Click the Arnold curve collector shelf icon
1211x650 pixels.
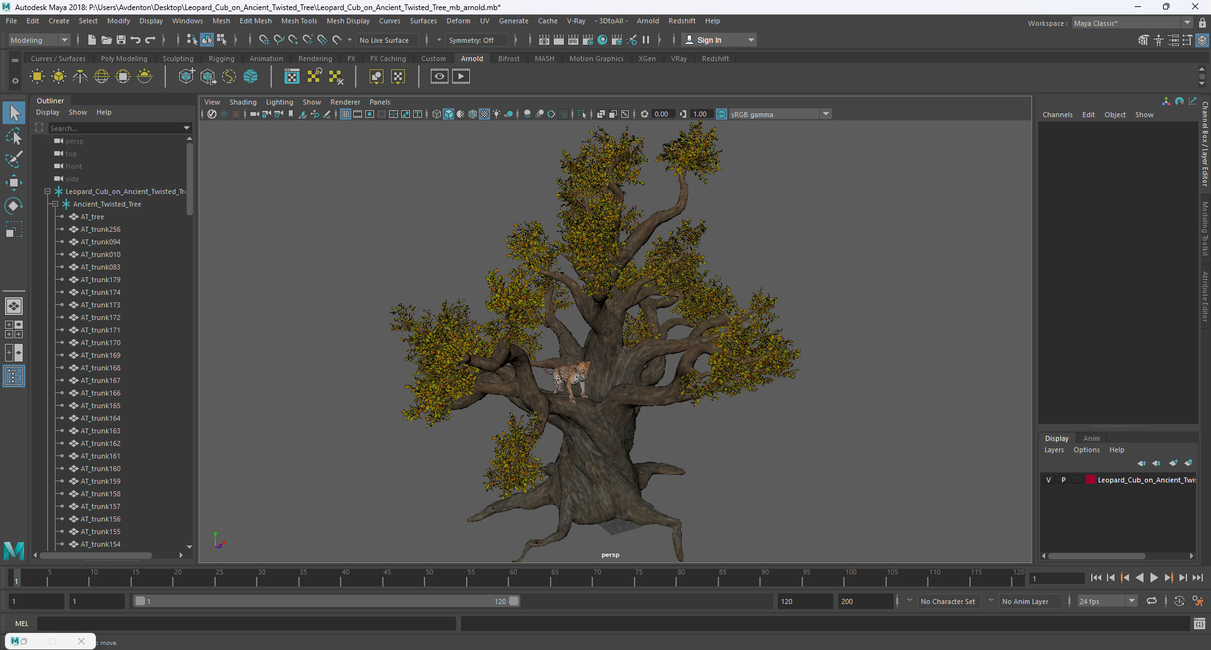[x=229, y=77]
